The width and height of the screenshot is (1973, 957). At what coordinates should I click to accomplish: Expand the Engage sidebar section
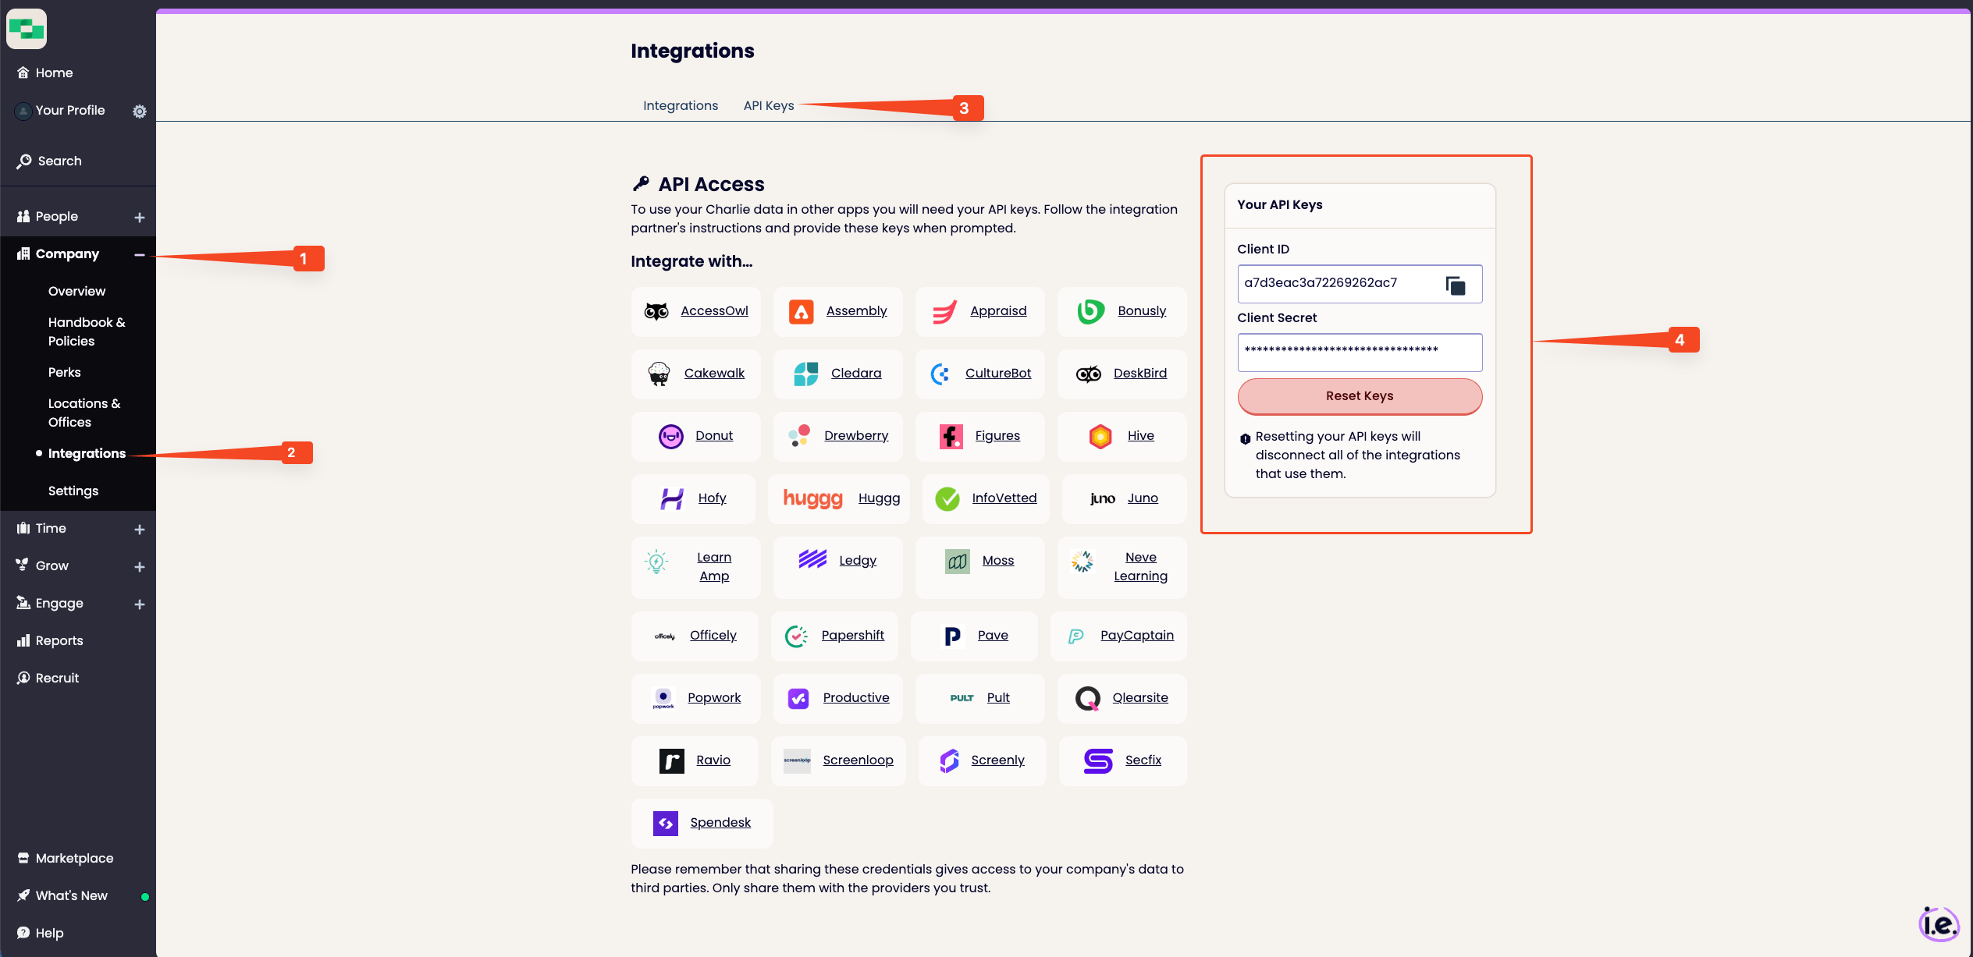click(140, 604)
